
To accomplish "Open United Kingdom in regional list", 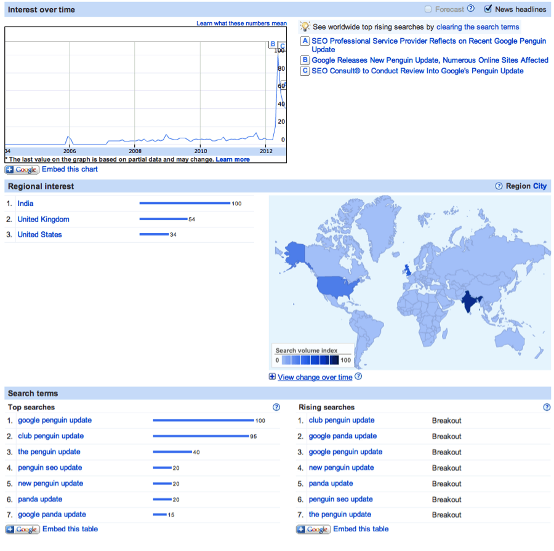I will click(x=44, y=219).
